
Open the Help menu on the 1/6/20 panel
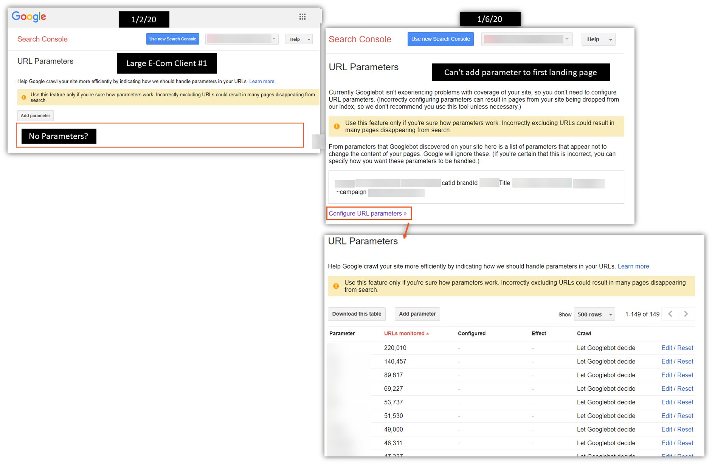pos(598,39)
